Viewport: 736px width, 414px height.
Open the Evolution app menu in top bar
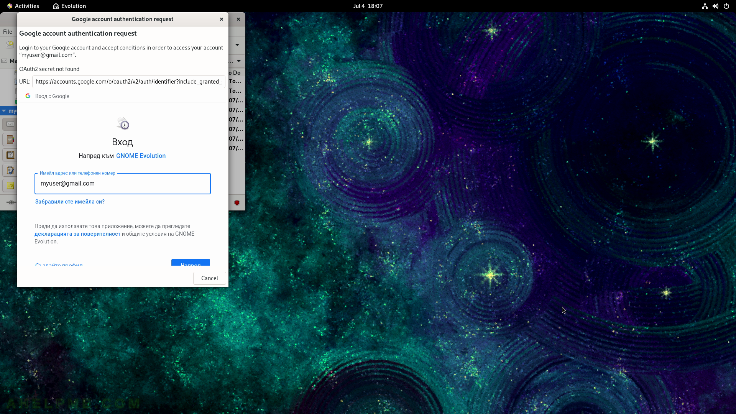pos(69,6)
